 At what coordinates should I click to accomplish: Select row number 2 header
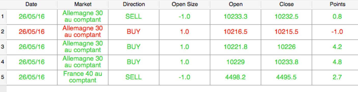pos(3,32)
